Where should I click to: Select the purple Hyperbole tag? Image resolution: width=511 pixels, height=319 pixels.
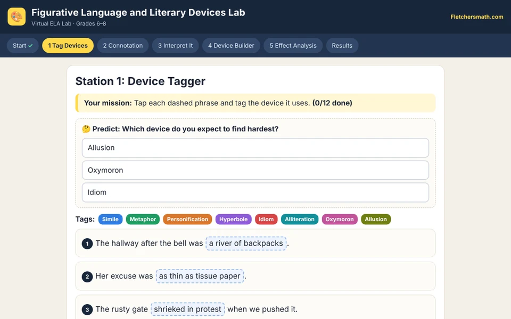(x=233, y=219)
